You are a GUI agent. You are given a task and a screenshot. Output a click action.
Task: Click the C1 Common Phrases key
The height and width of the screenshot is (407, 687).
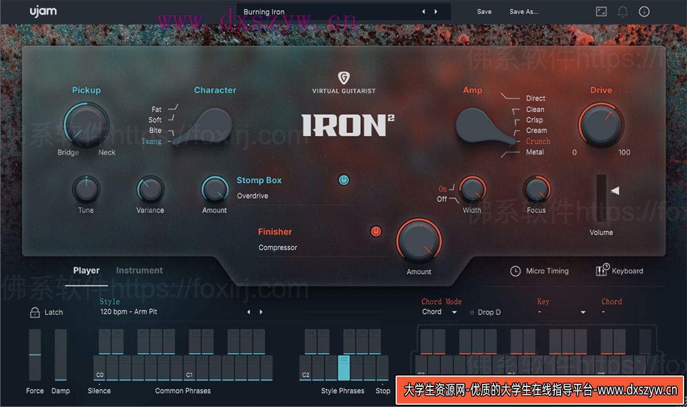coord(189,368)
